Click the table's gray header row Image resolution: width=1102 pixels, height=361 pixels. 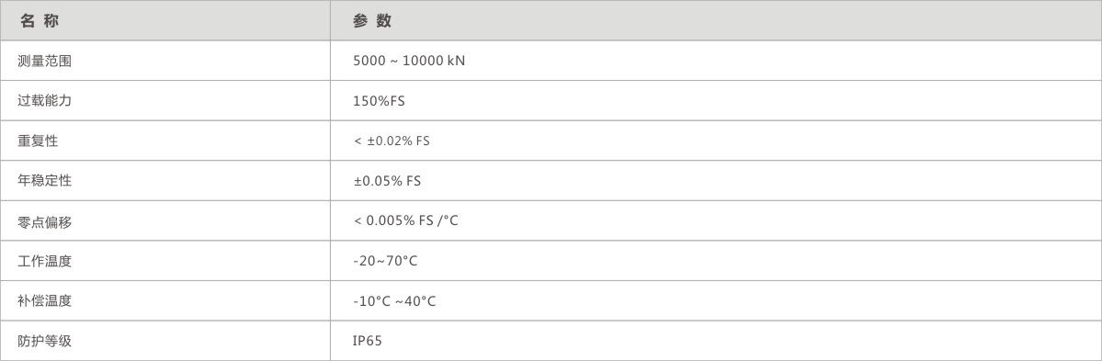pos(551,20)
